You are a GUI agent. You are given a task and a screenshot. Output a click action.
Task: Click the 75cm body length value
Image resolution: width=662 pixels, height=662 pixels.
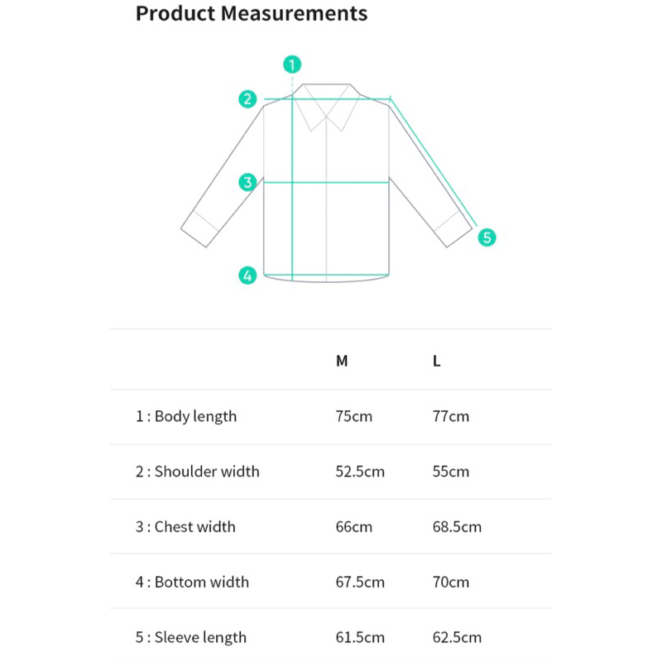tap(354, 416)
